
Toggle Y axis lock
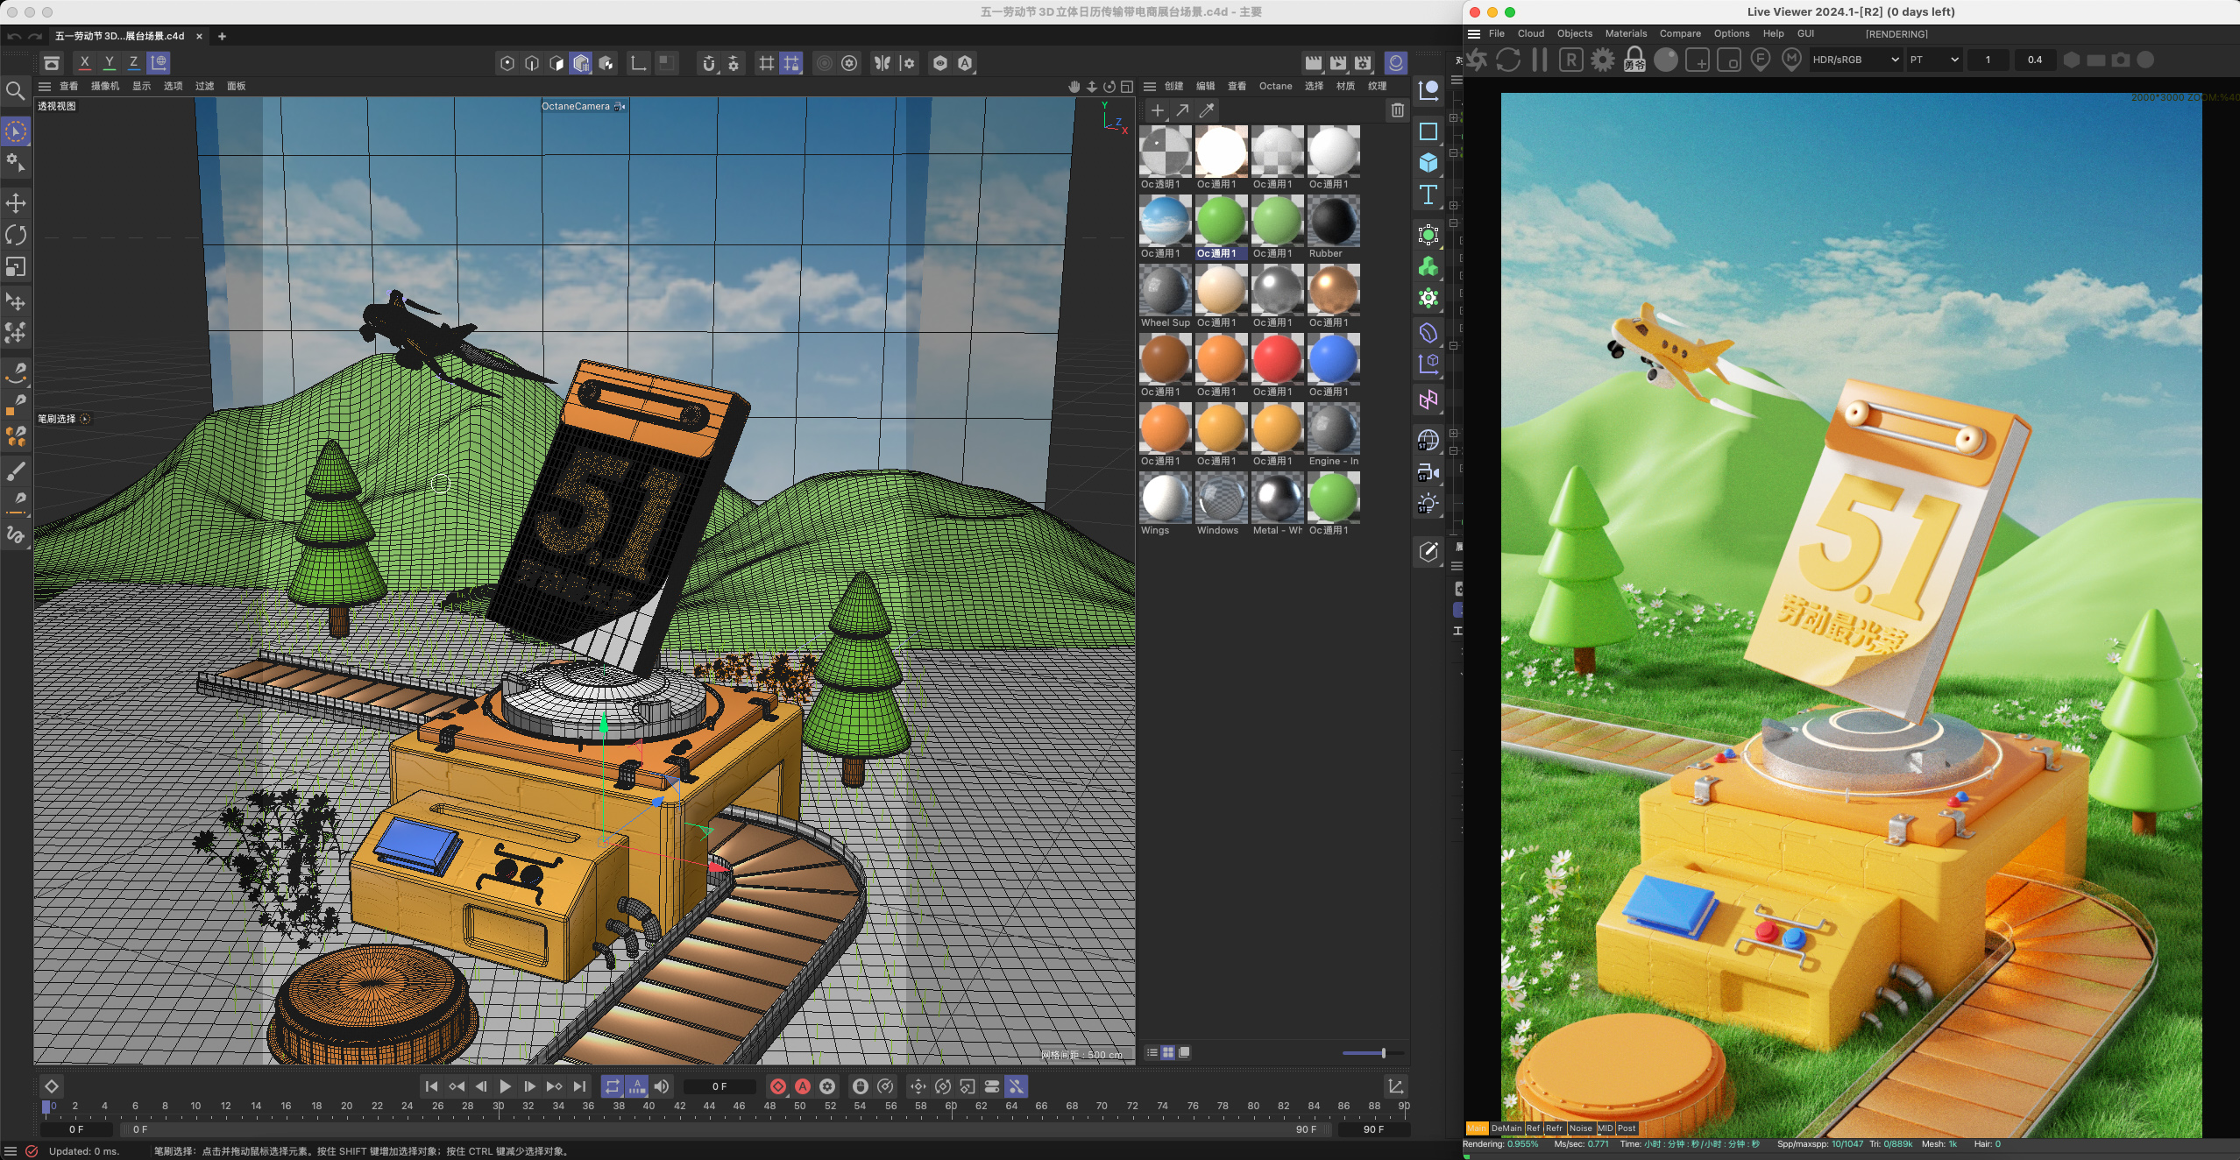point(109,63)
